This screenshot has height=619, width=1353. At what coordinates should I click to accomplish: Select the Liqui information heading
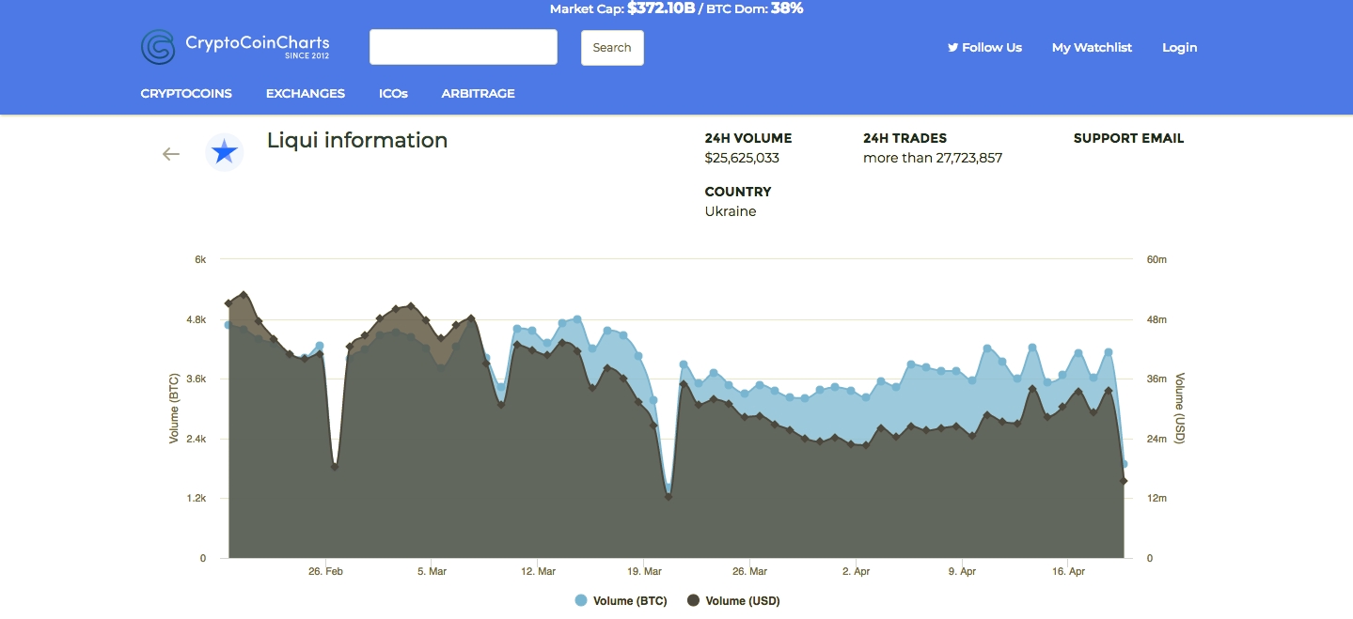click(357, 141)
